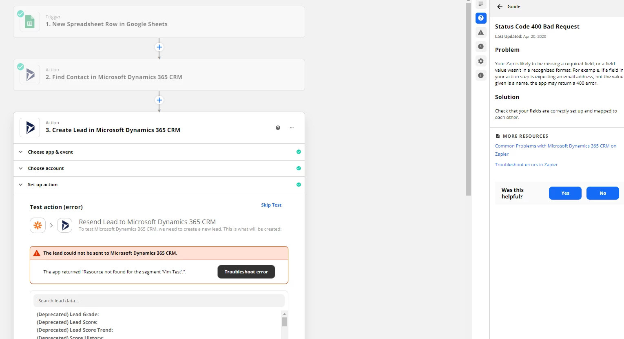Open the warning triangle issues panel
The height and width of the screenshot is (339, 624).
(481, 32)
